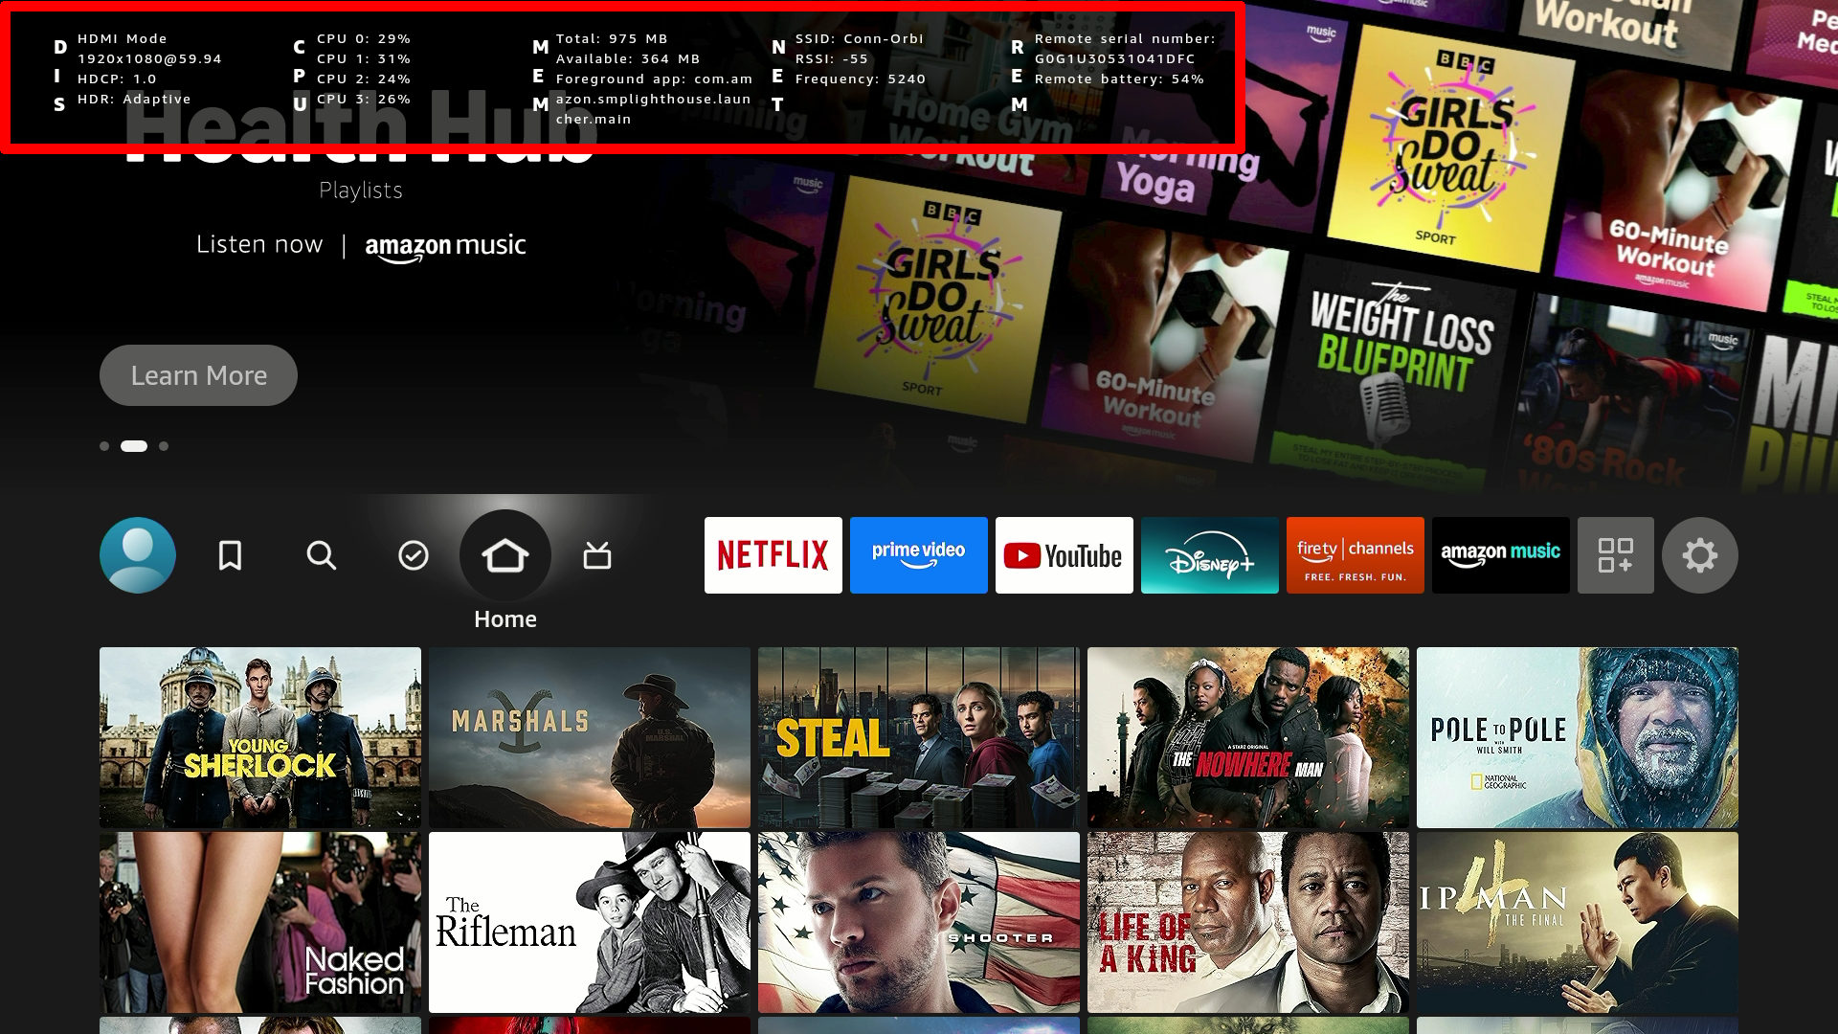Click the HDR: Adaptive text
This screenshot has height=1034, width=1838.
tap(134, 100)
